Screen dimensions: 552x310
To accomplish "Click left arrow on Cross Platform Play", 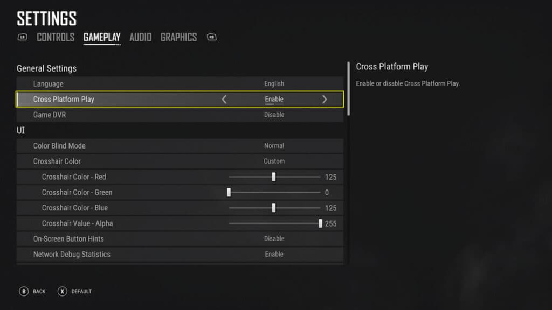I will (225, 99).
